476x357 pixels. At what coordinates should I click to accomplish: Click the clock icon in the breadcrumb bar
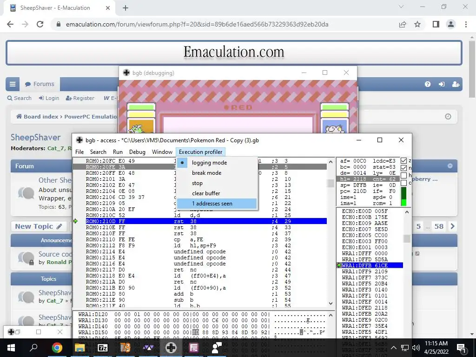pos(448,117)
